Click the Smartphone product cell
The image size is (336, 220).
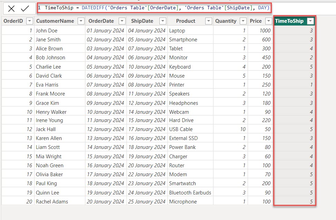coord(190,40)
